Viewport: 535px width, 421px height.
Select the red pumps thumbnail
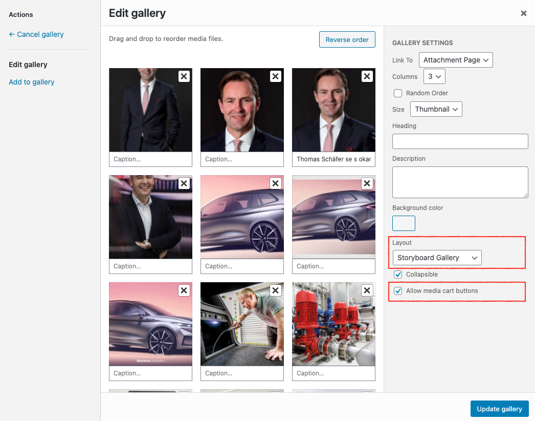[333, 324]
